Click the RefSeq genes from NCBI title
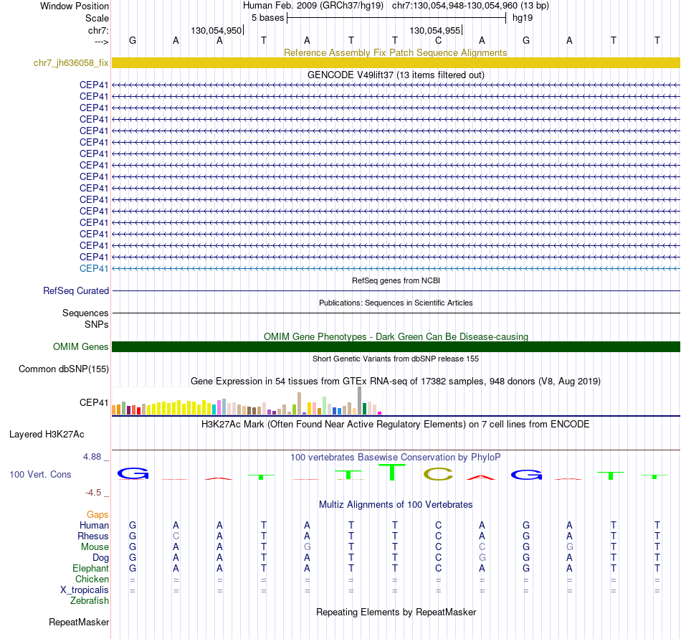This screenshot has height=639, width=681. 396,280
